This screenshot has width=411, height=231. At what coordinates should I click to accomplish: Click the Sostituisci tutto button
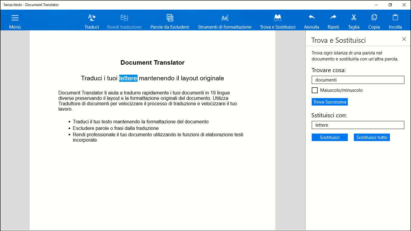point(372,137)
